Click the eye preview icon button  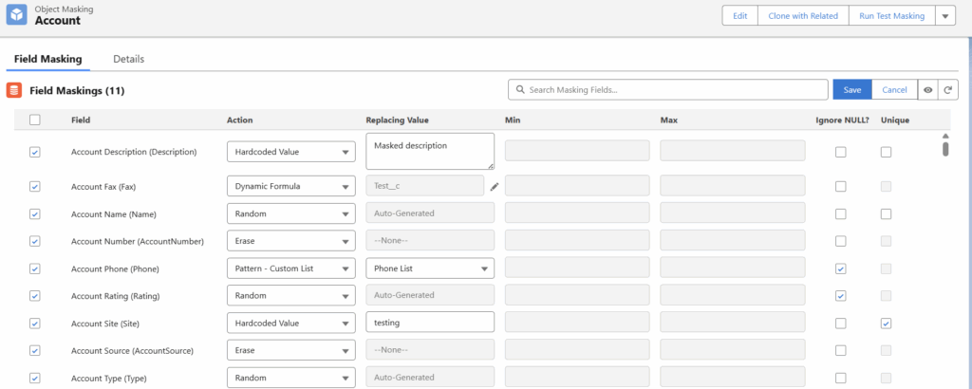point(927,90)
